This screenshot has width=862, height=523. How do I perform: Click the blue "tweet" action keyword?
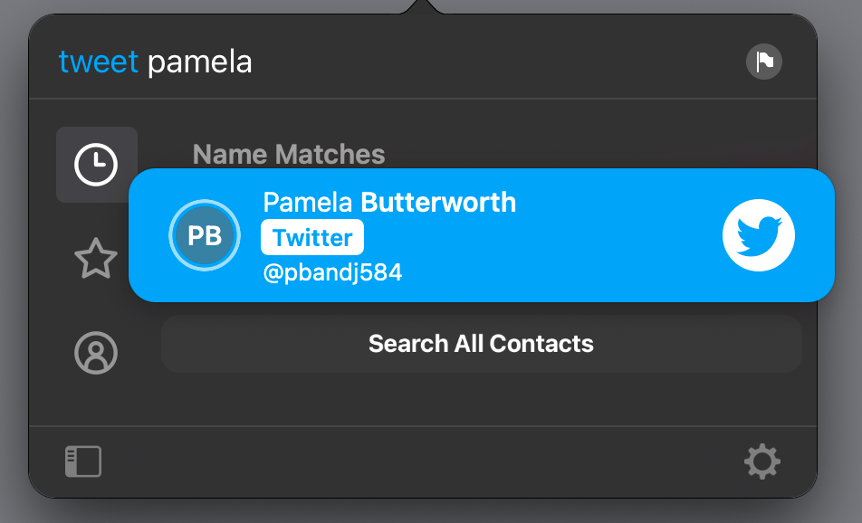(99, 62)
